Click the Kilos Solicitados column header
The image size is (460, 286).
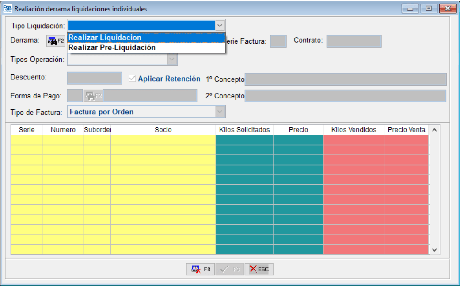coord(244,130)
